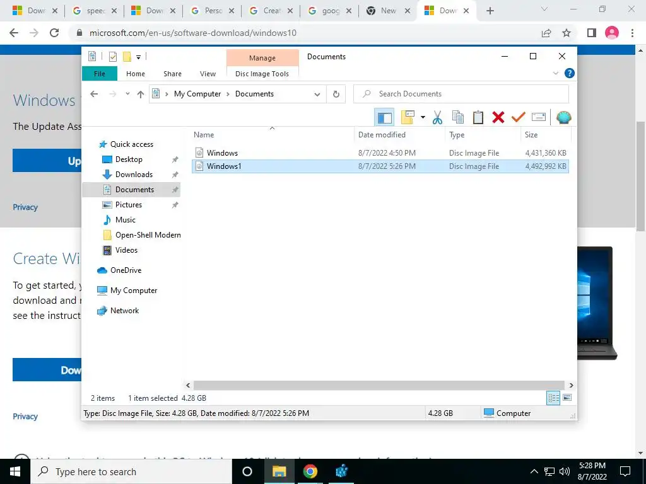Open the Chrome profile avatar

point(612,33)
